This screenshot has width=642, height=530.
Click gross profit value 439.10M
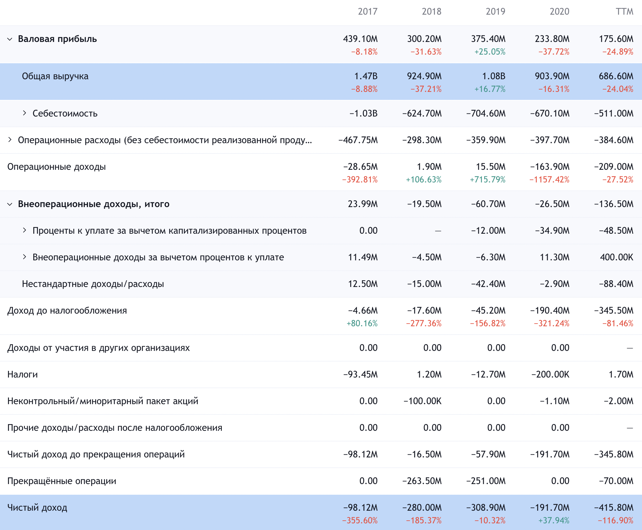pyautogui.click(x=360, y=39)
